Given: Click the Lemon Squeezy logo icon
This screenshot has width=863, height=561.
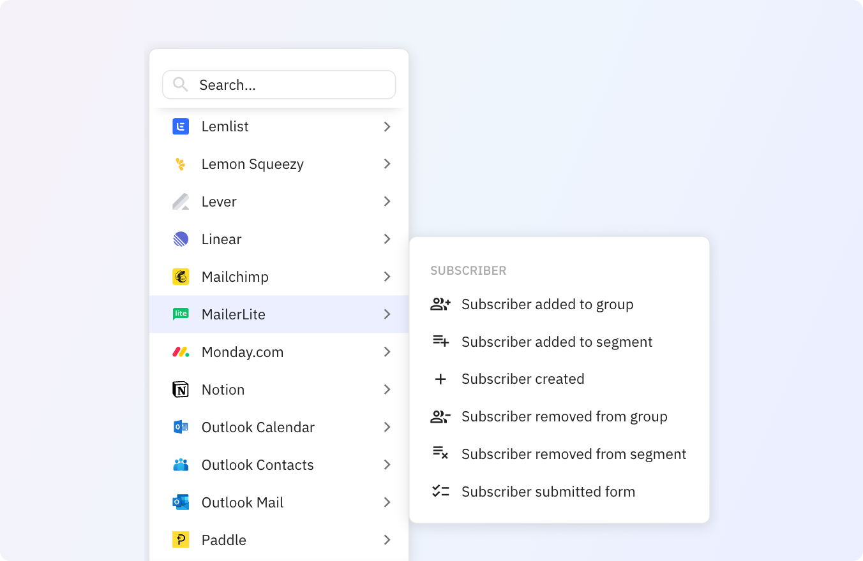Looking at the screenshot, I should click(x=181, y=164).
